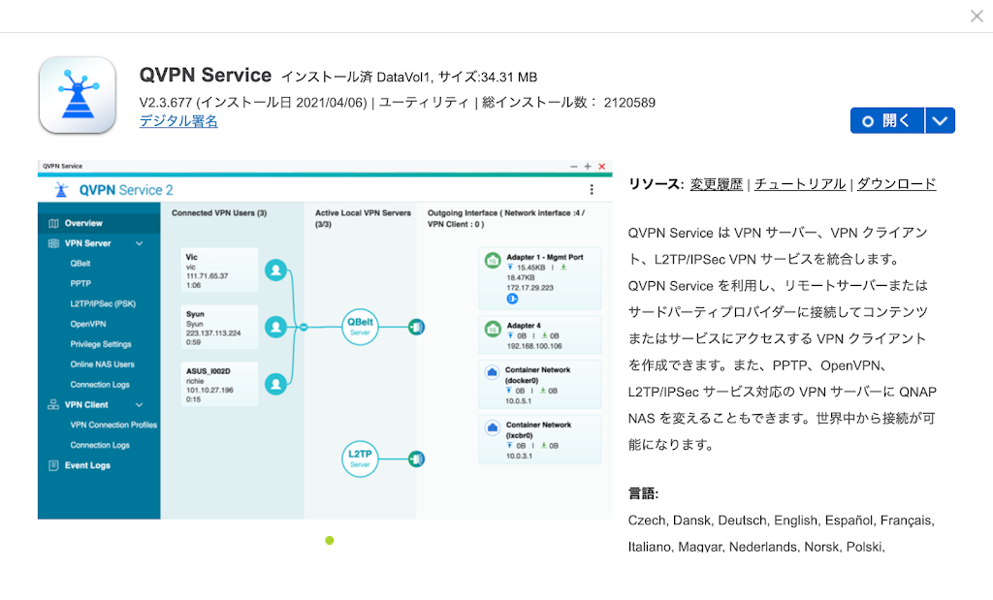Open the 変更履歴 link
Screen dimensions: 993x600
(717, 184)
